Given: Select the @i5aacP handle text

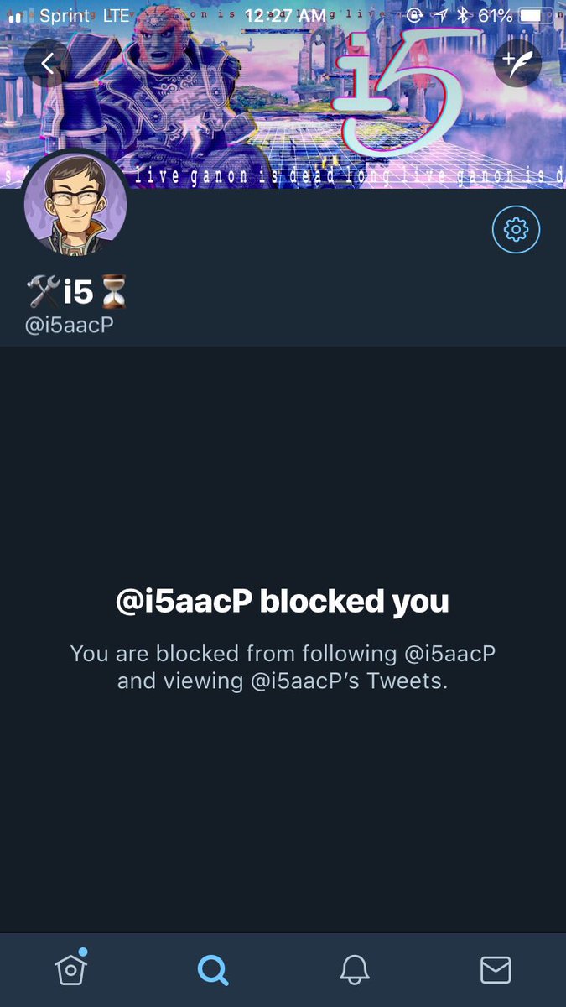Looking at the screenshot, I should coord(69,326).
